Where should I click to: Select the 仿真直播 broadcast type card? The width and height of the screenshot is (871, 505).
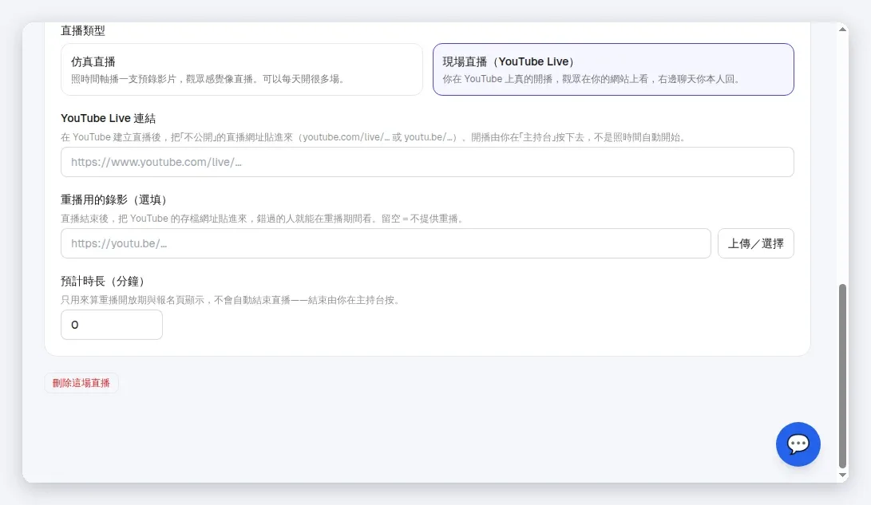(x=242, y=69)
